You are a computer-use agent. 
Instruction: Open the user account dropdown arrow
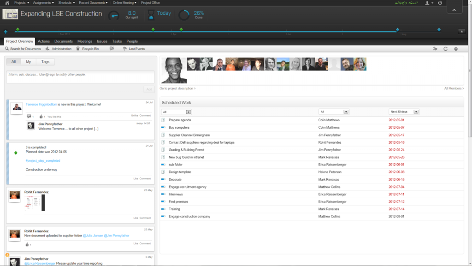[x=432, y=2]
